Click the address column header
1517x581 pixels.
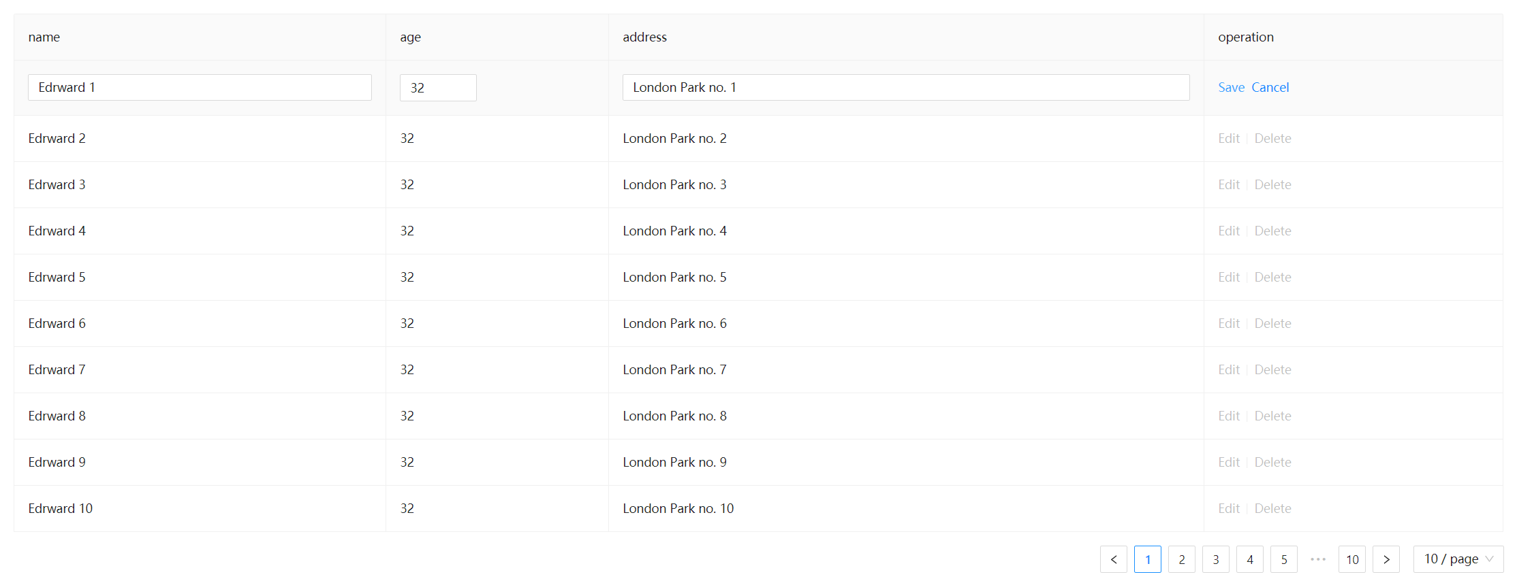[906, 37]
